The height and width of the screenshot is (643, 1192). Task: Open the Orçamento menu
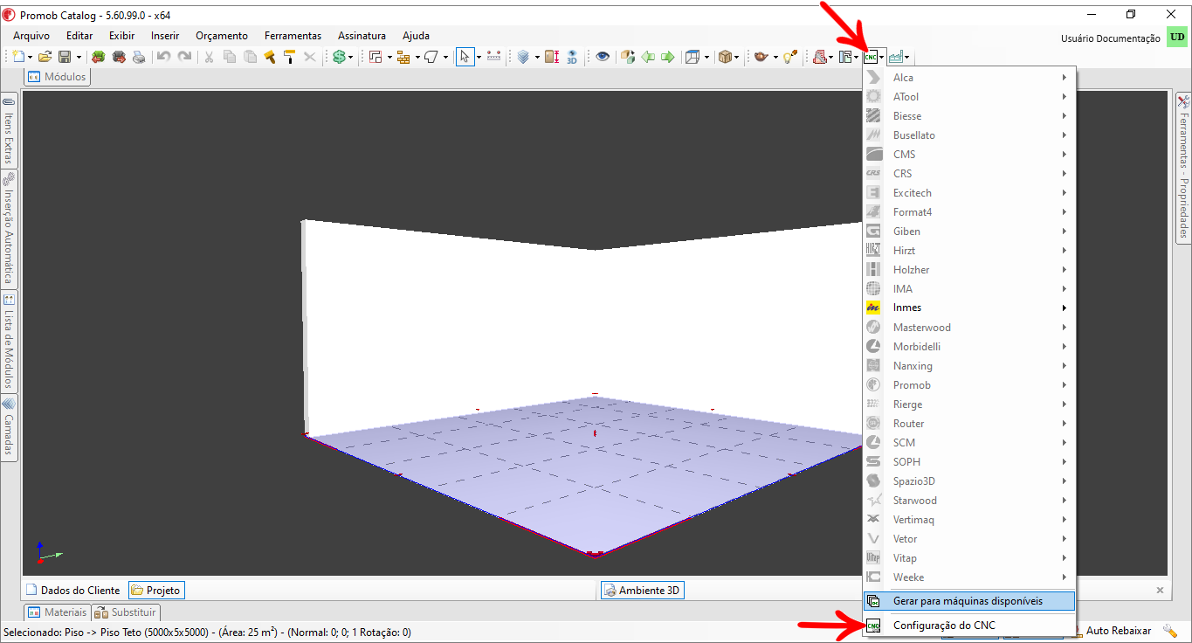pos(222,36)
